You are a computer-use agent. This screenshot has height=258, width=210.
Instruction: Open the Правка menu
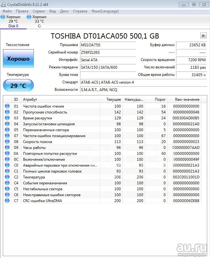22,11
